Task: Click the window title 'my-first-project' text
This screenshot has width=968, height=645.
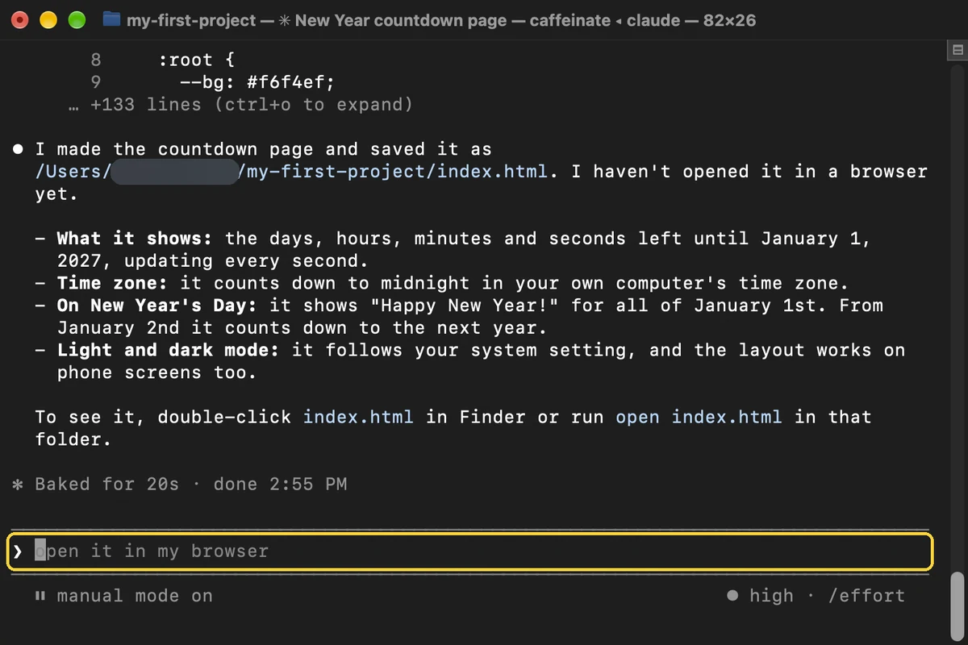Action: [x=191, y=20]
